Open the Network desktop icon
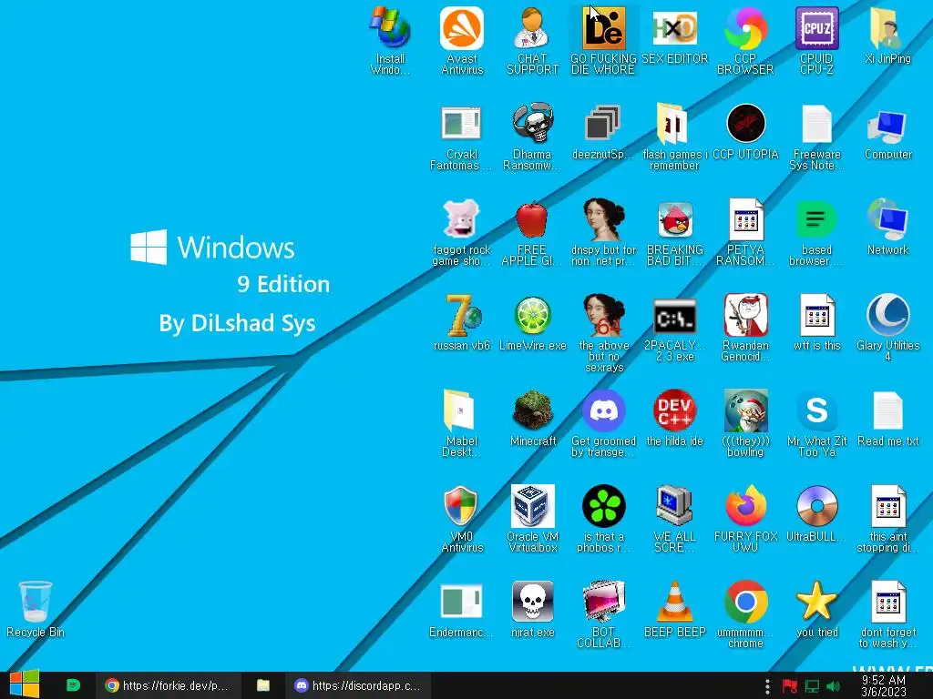This screenshot has height=699, width=933. coord(887,227)
